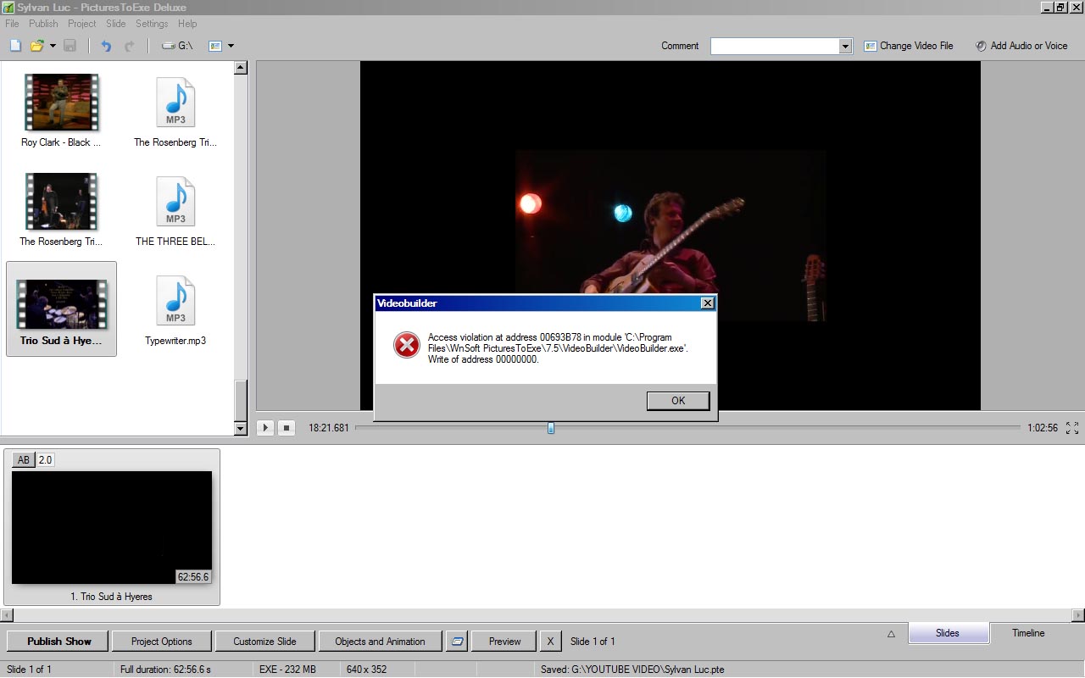
Task: Click 640 x 352 status entry
Action: pyautogui.click(x=366, y=670)
